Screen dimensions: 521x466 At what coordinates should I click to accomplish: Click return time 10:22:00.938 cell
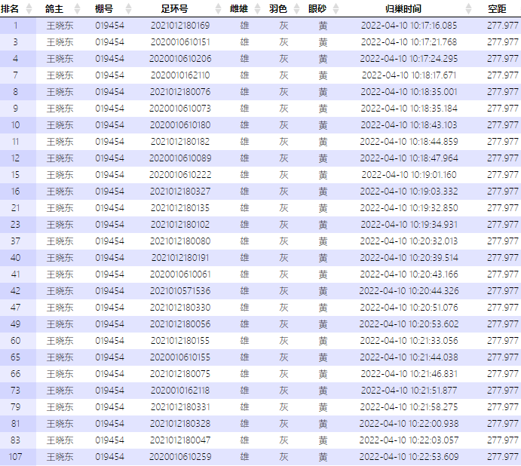[409, 424]
